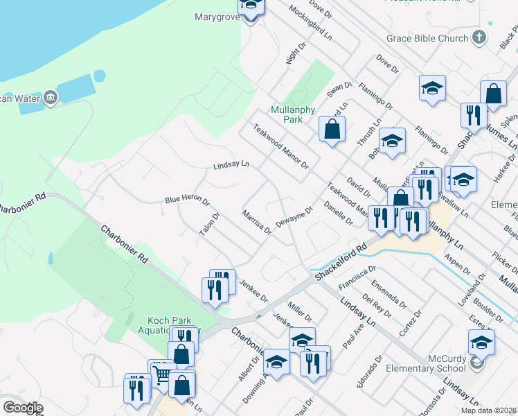The height and width of the screenshot is (416, 518).
Task: Open the shopping cart grocery marker
Action: point(163,377)
